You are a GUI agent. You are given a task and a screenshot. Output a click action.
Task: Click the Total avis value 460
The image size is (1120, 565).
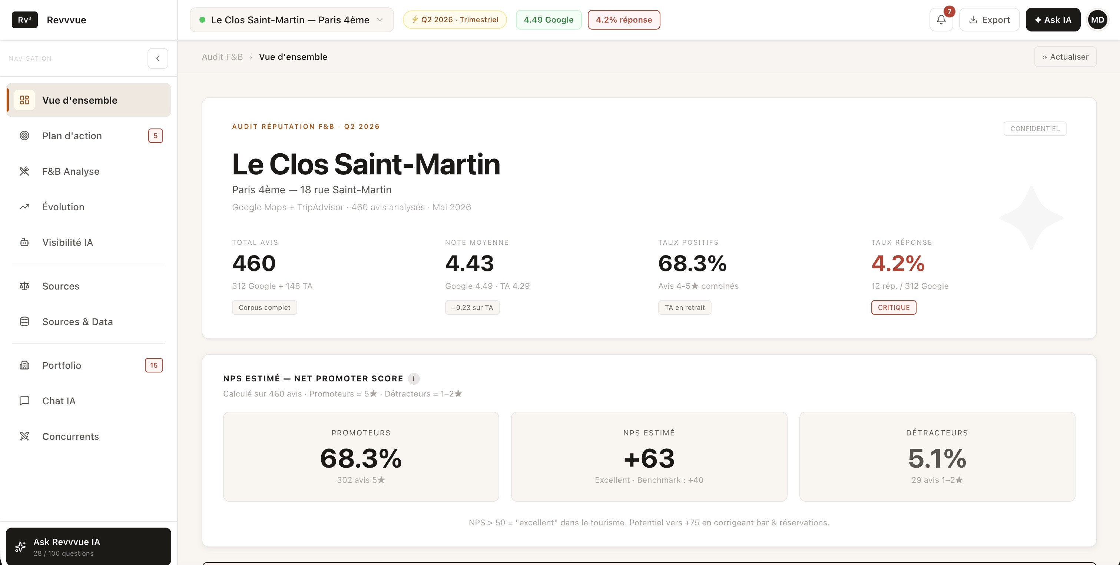(254, 263)
